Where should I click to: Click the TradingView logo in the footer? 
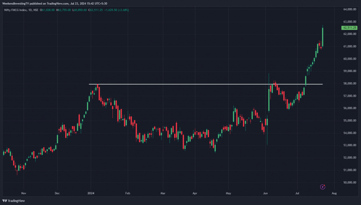(x=14, y=201)
